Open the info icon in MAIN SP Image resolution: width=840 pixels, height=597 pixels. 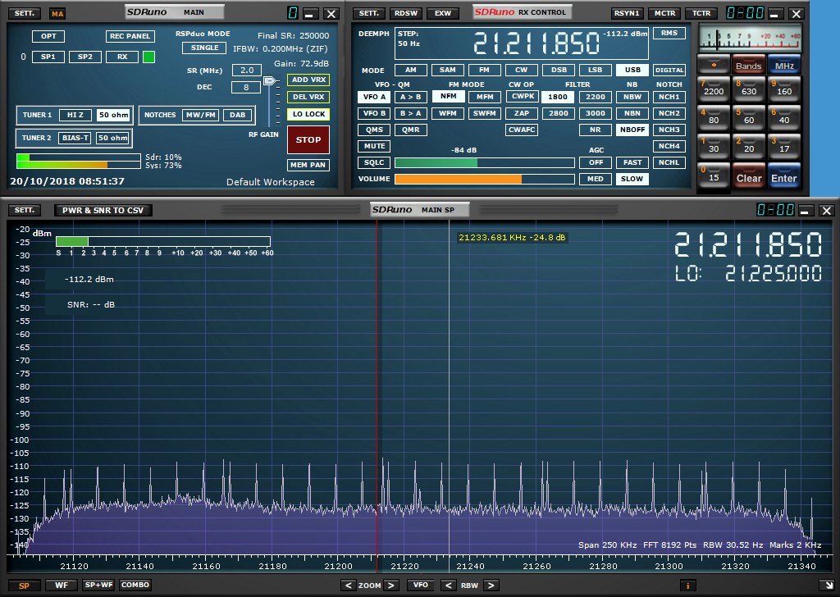pos(688,586)
